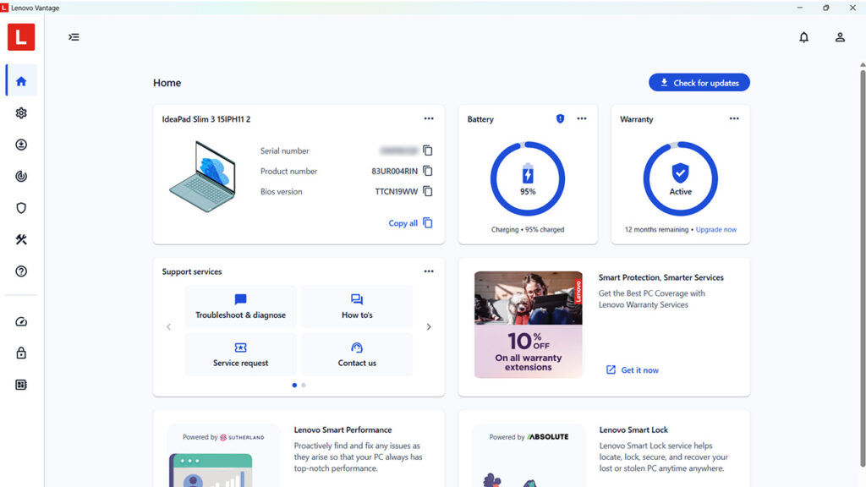866x487 pixels.
Task: Open the security shield sidebar icon
Action: pos(21,208)
